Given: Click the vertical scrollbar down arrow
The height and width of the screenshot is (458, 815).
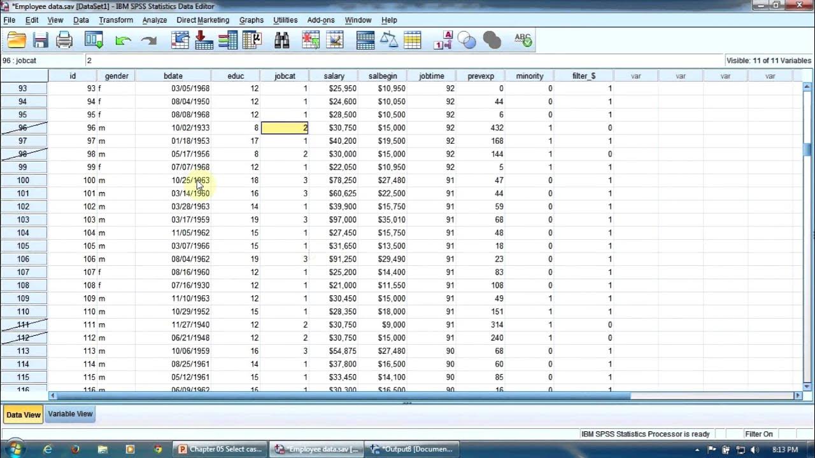Looking at the screenshot, I should click(x=807, y=385).
